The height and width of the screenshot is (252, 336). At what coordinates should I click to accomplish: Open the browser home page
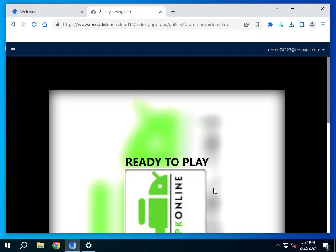(x=45, y=24)
